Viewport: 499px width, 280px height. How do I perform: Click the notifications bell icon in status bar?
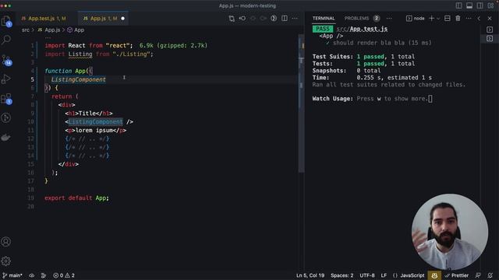tap(490, 275)
